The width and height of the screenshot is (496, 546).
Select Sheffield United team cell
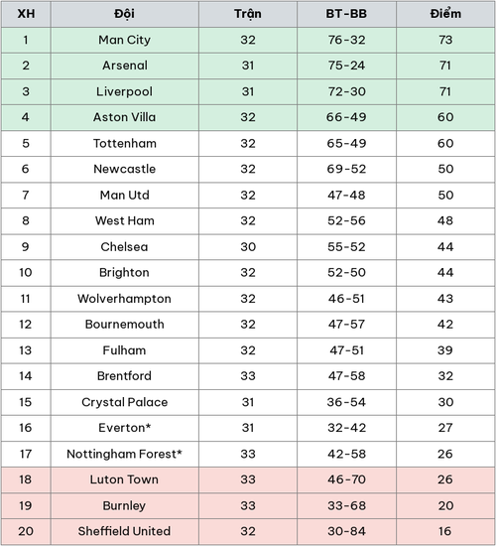(124, 531)
